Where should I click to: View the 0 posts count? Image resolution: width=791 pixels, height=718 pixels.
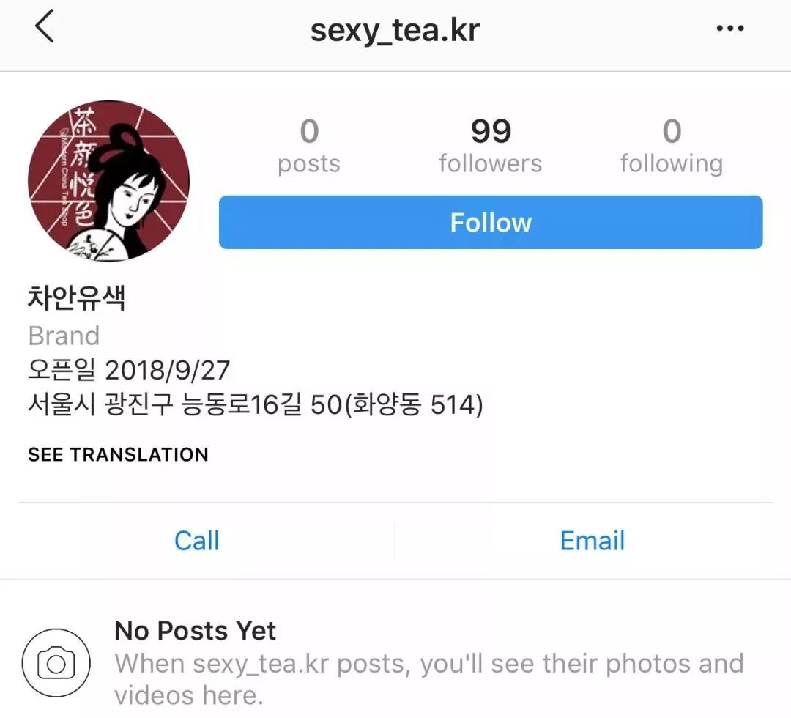(x=309, y=146)
